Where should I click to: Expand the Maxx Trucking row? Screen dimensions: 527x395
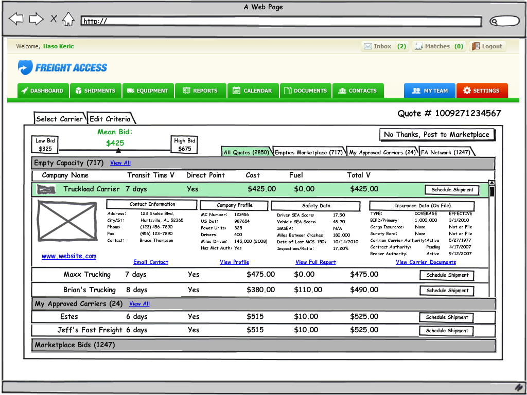pyautogui.click(x=87, y=275)
